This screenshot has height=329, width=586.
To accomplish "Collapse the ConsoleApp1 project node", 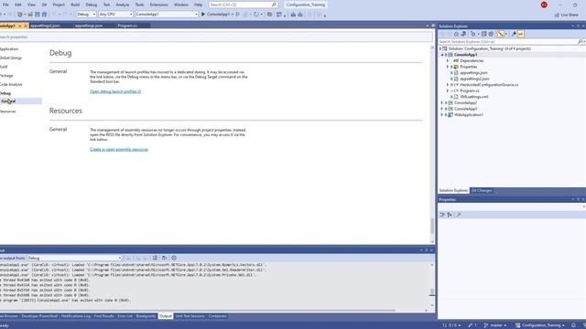I will [x=442, y=55].
